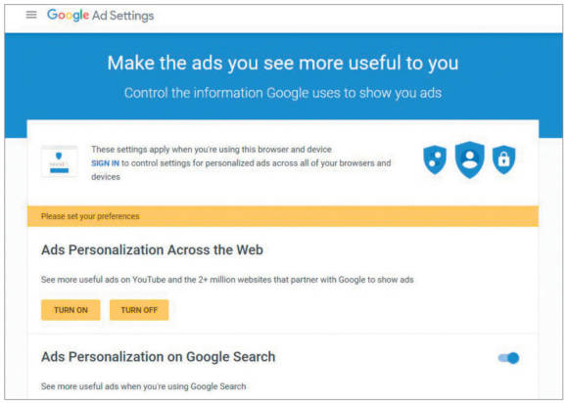Click 'Ads Personalization on Google Search' heading
The image size is (568, 403).
159,357
